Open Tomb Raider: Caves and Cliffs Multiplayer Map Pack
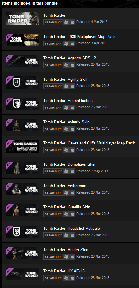The width and height of the screenshot is (139, 288). tap(89, 143)
